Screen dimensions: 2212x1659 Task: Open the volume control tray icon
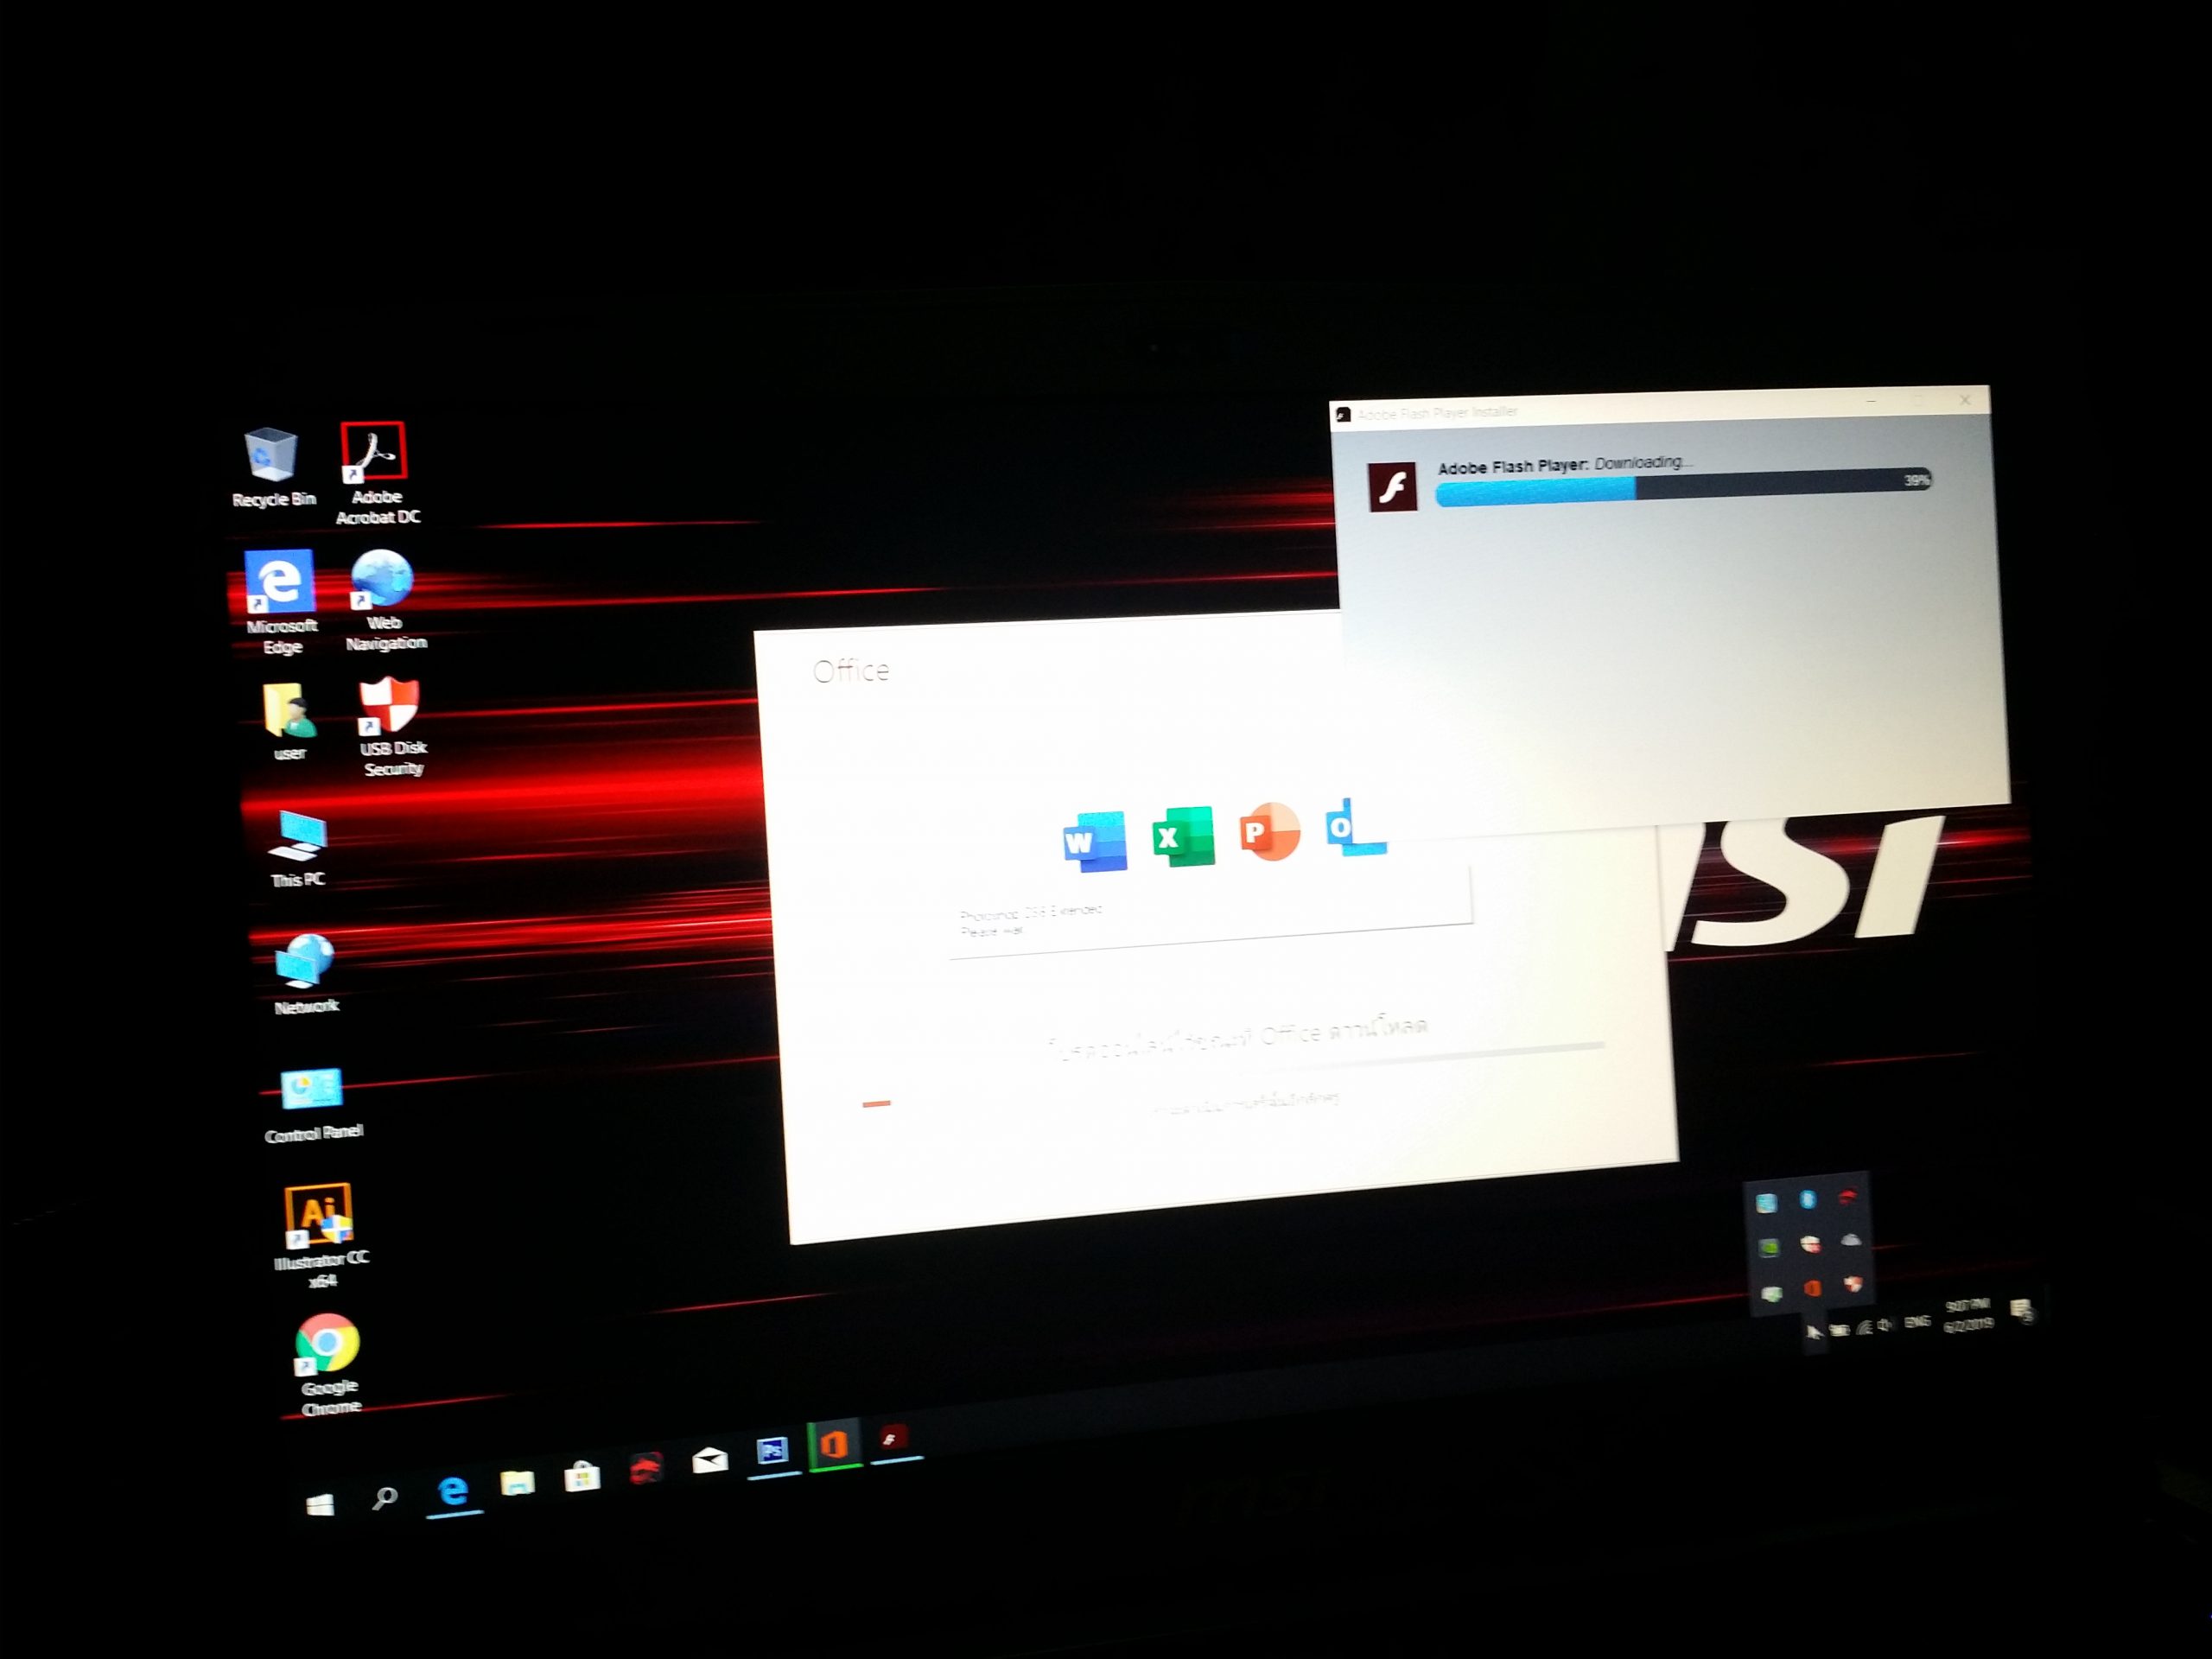point(1886,1325)
